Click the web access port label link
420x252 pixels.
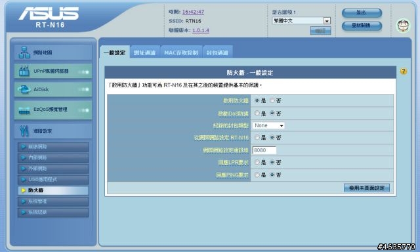tap(226, 150)
